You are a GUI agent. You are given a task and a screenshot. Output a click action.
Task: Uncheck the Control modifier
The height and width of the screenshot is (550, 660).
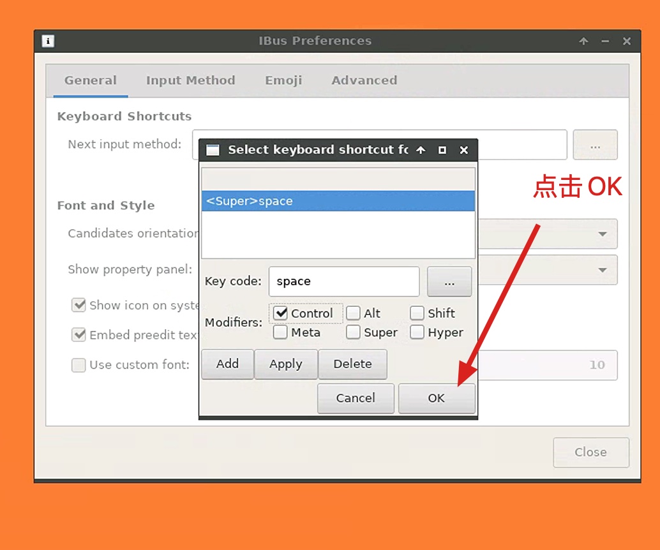coord(280,313)
